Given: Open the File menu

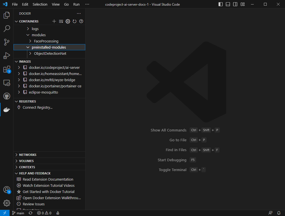Looking at the screenshot, I should tap(15, 4).
